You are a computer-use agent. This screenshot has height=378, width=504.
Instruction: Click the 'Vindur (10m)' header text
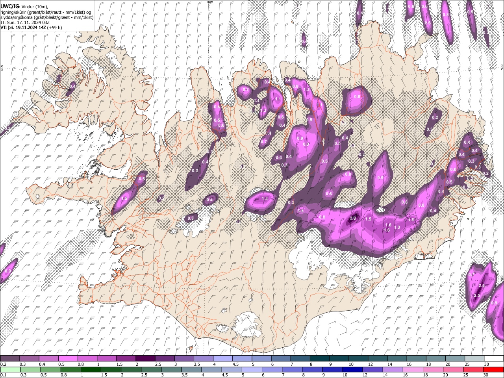point(34,7)
